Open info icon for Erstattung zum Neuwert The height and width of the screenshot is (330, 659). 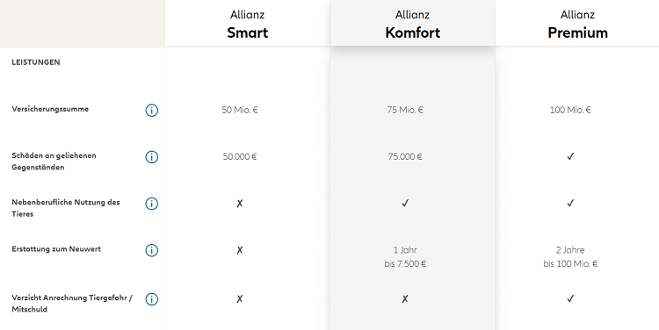point(152,250)
